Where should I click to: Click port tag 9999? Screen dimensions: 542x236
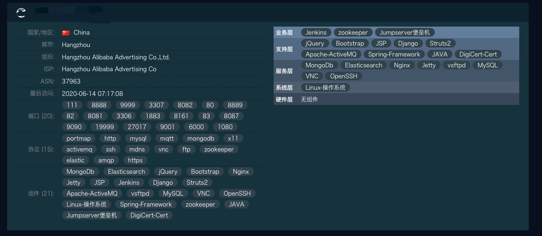tap(128, 105)
